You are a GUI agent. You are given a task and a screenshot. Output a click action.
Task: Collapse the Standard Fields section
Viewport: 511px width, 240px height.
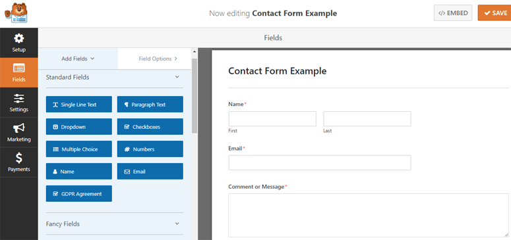click(177, 77)
